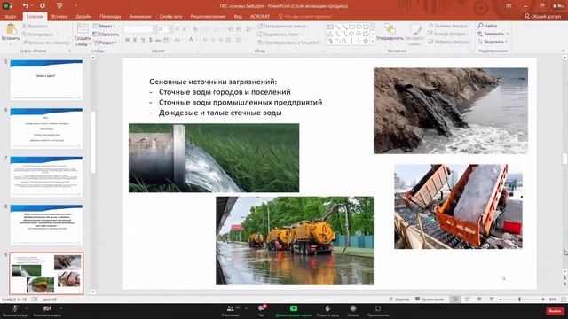Click the text box shape in shapes gallery
The image size is (568, 319).
(x=330, y=27)
